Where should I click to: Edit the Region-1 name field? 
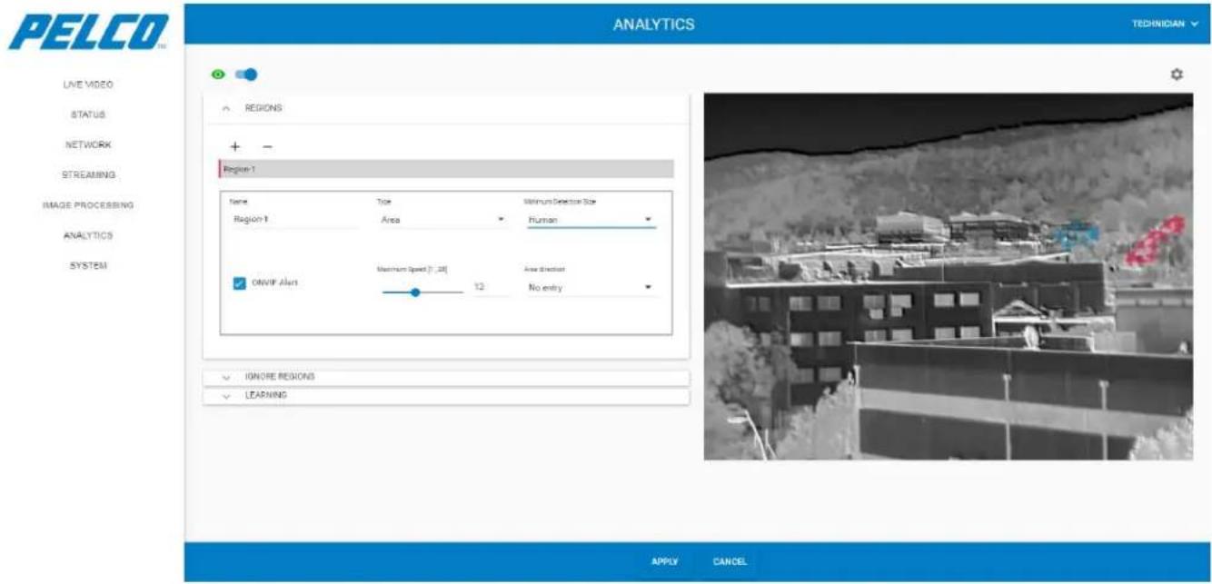coord(295,220)
